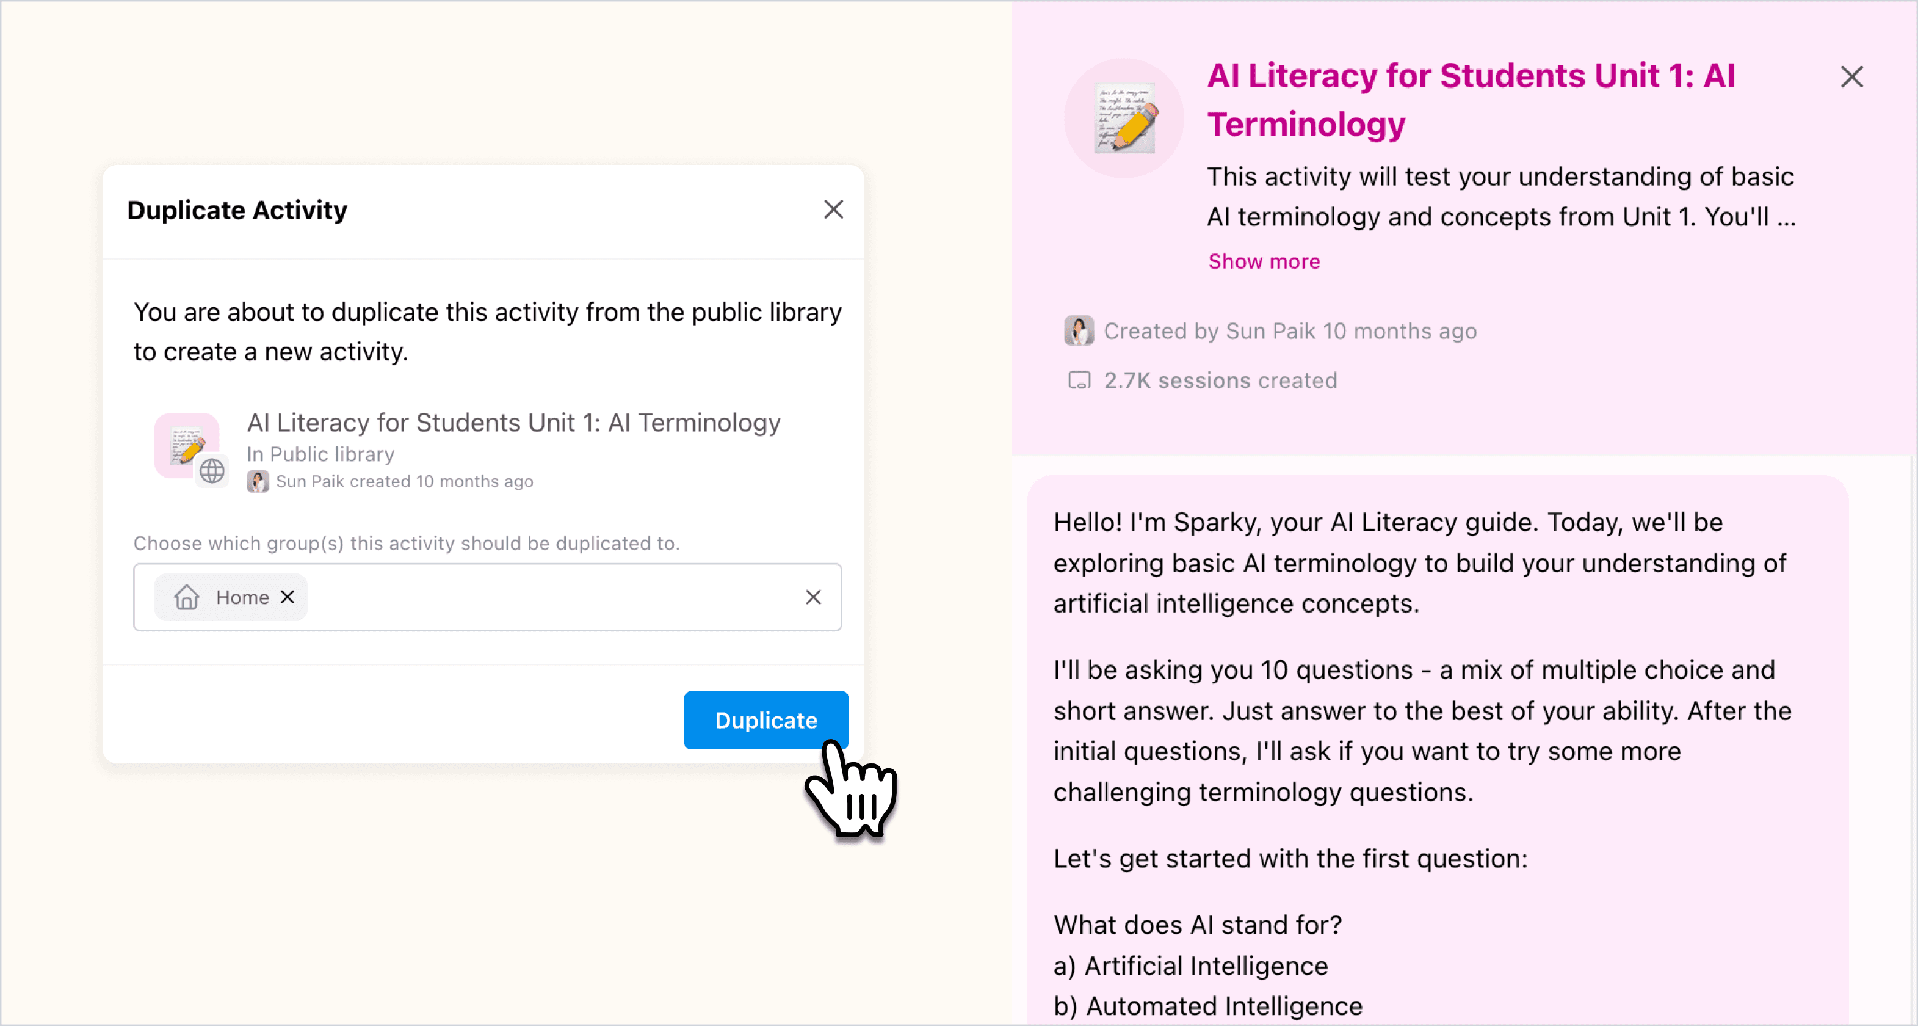
Task: Click Sun Paik's avatar inside the dialog
Action: (258, 481)
